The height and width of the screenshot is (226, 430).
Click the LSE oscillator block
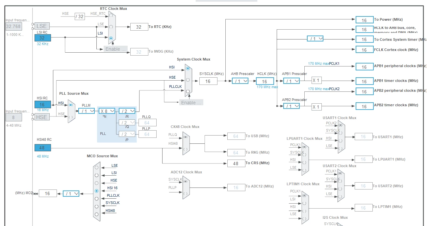[x=42, y=26]
